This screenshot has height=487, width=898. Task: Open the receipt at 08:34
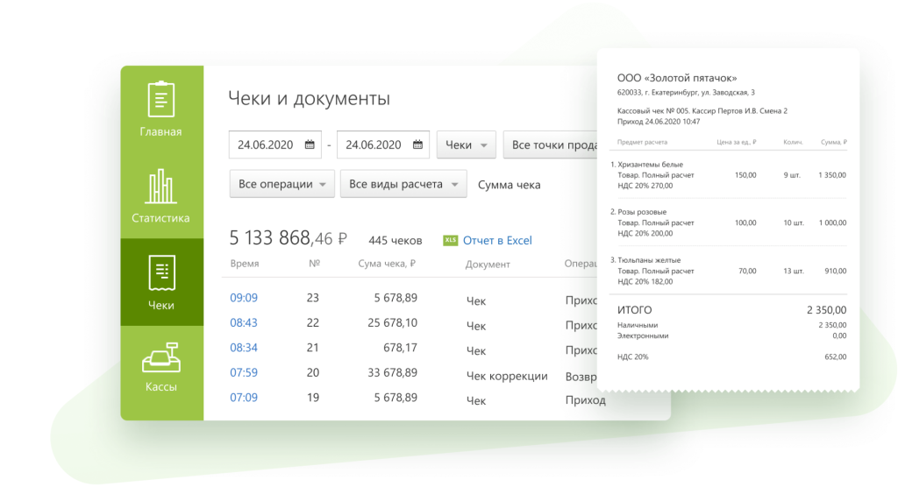(244, 348)
